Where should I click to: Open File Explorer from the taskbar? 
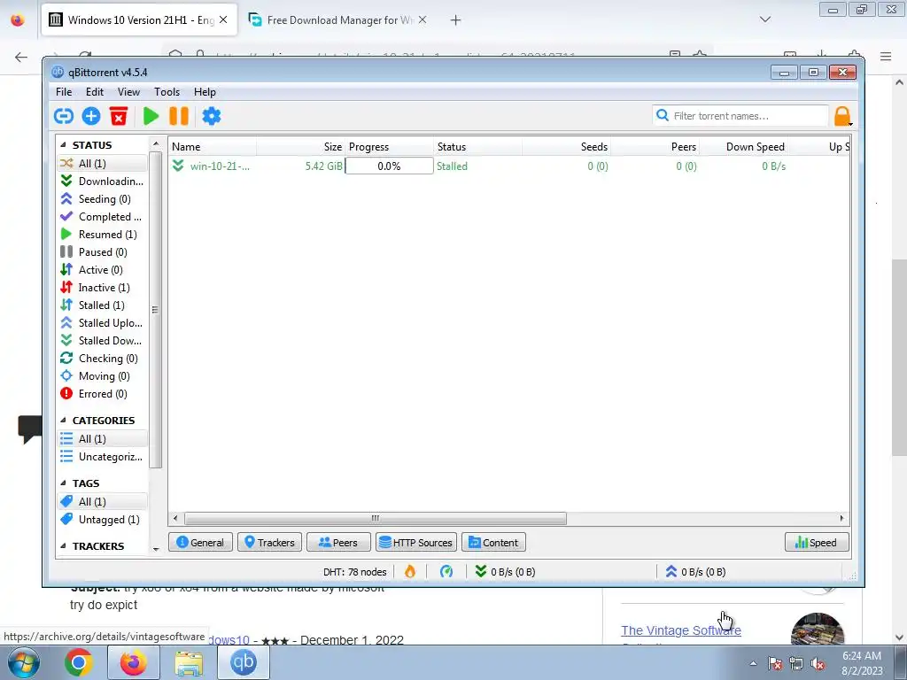pos(189,662)
